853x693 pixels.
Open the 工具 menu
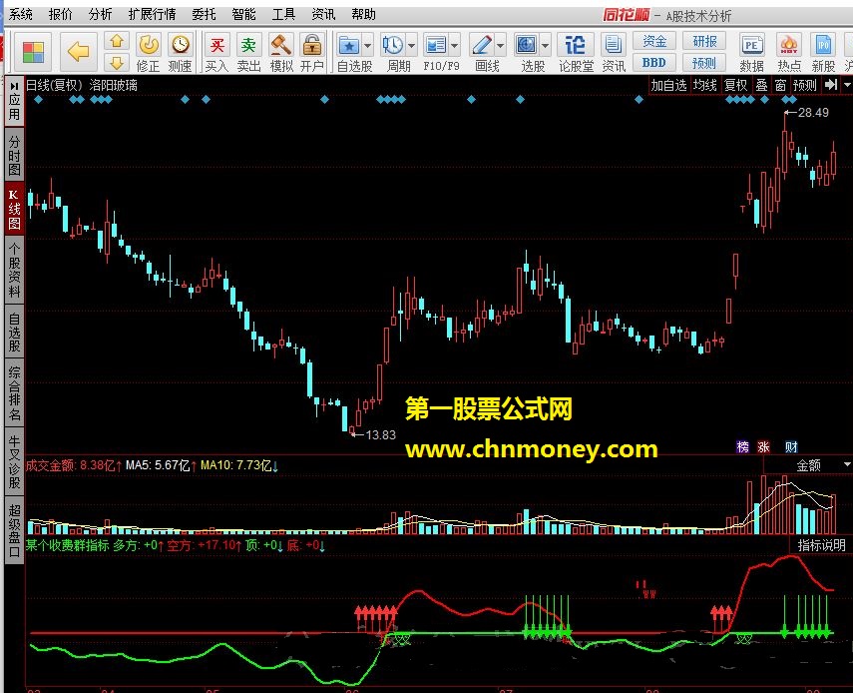tap(283, 14)
